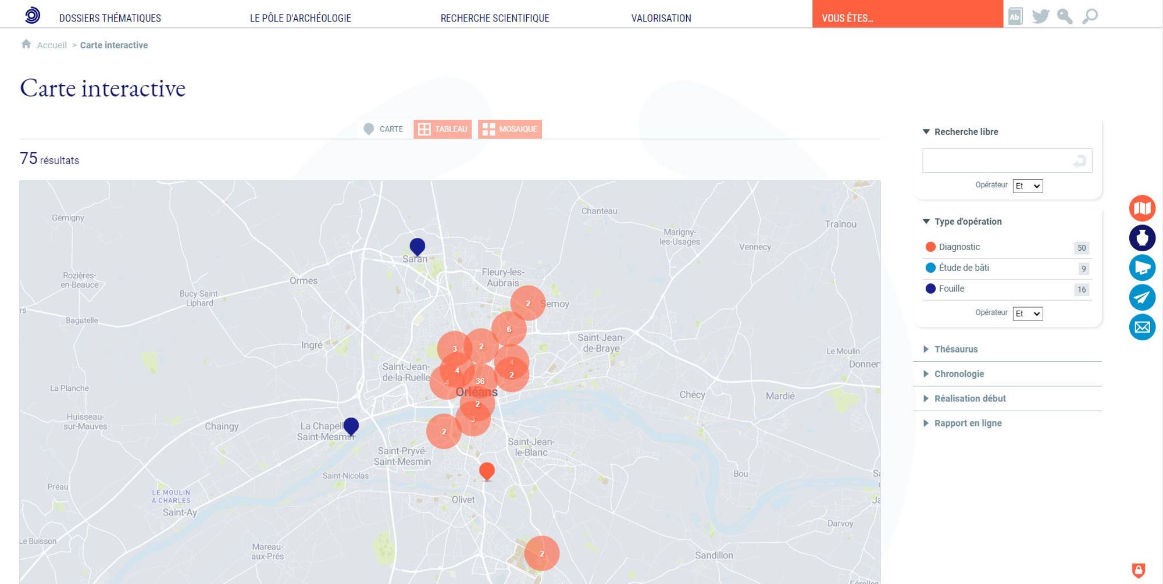The image size is (1163, 584).
Task: Toggle the Diagnostic operation type filter
Action: pos(1007,247)
